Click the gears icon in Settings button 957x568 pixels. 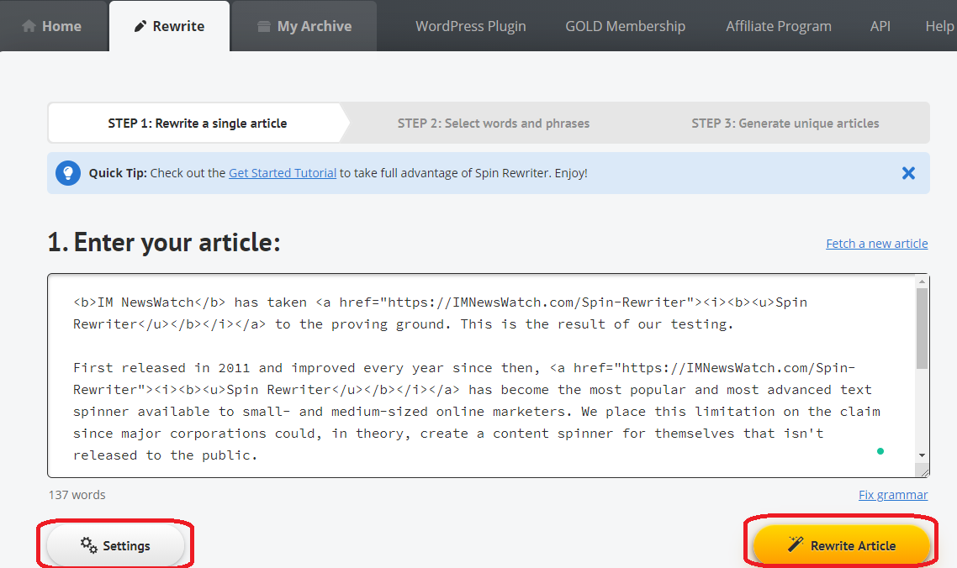click(x=89, y=545)
